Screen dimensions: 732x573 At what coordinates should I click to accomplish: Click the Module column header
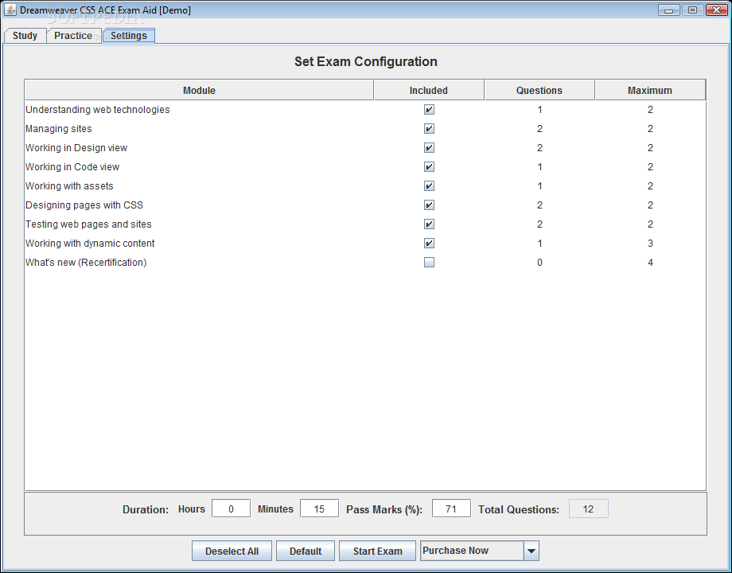(x=200, y=90)
